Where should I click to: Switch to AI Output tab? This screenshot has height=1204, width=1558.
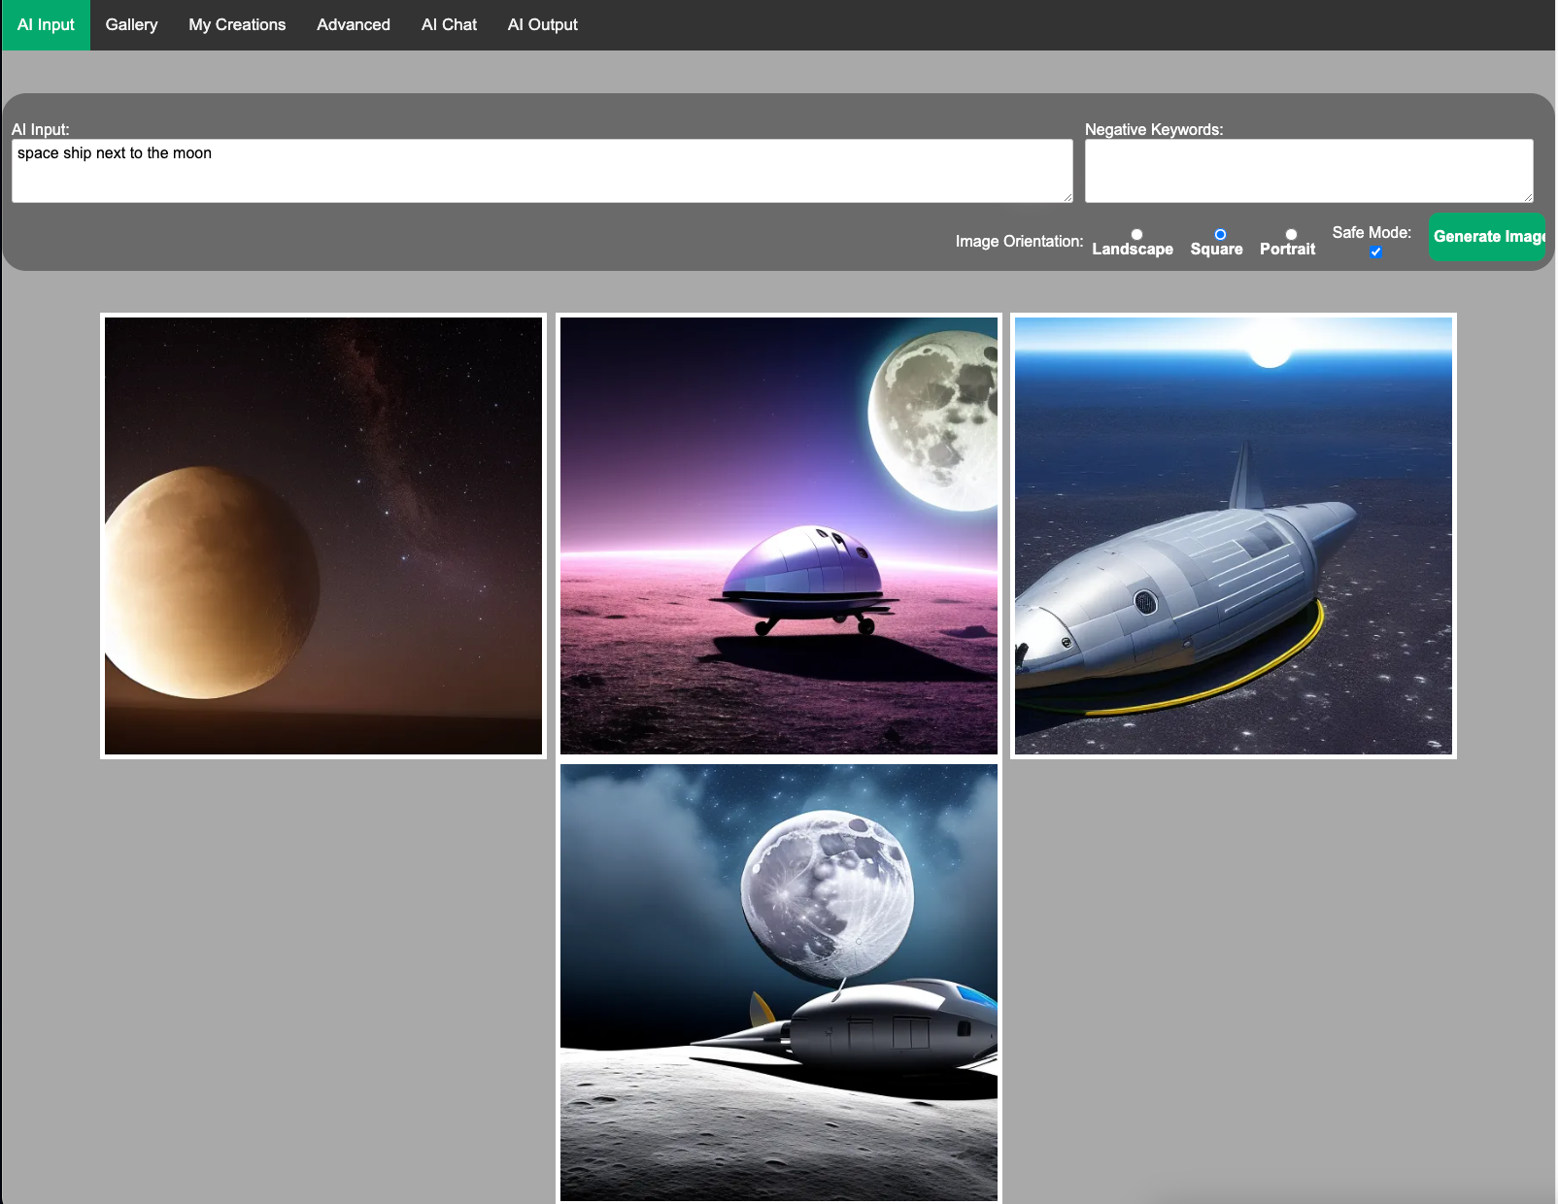tap(542, 25)
